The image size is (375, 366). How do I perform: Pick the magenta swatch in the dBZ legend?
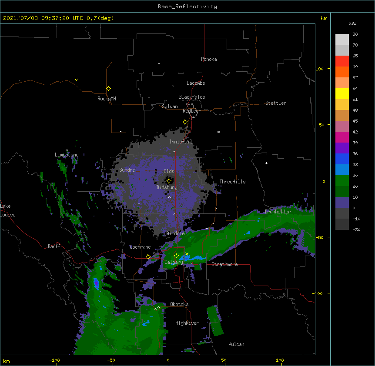click(x=342, y=137)
